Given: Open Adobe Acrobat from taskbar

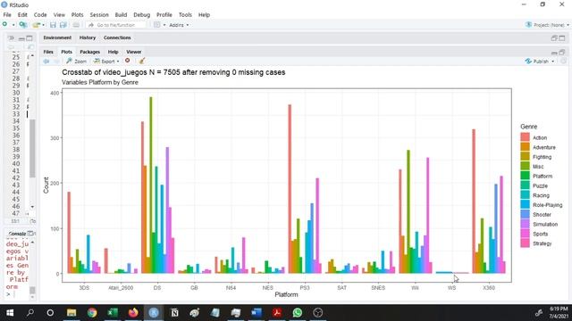Looking at the screenshot, I should click(x=277, y=313).
